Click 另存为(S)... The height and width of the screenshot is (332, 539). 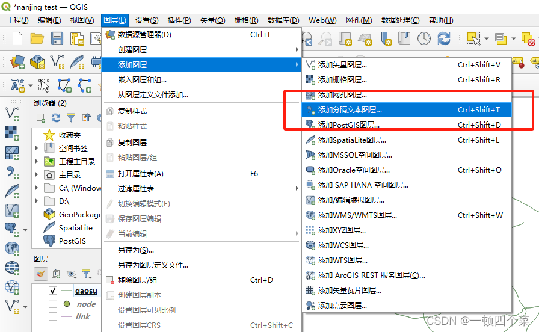pos(202,250)
